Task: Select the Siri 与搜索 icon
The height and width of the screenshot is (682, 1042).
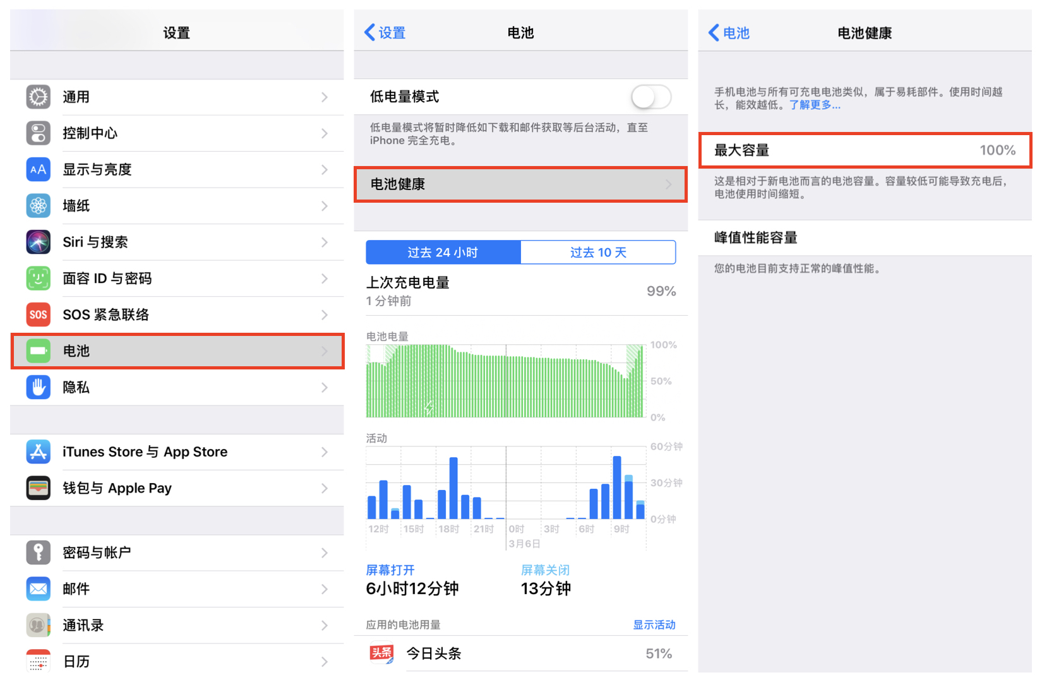Action: [38, 242]
